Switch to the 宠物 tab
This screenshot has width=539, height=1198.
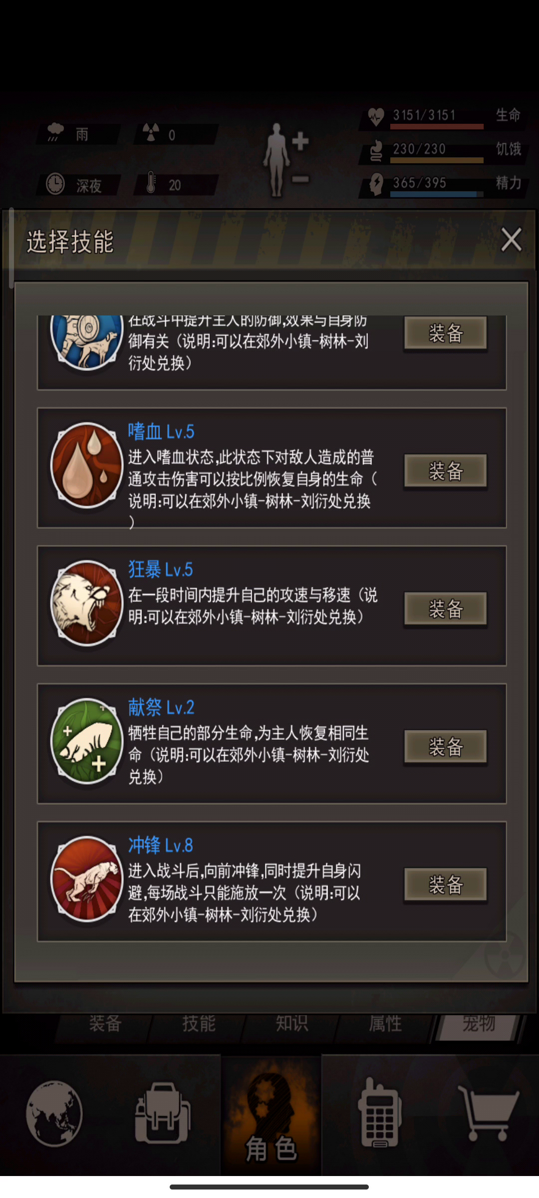point(479,1023)
